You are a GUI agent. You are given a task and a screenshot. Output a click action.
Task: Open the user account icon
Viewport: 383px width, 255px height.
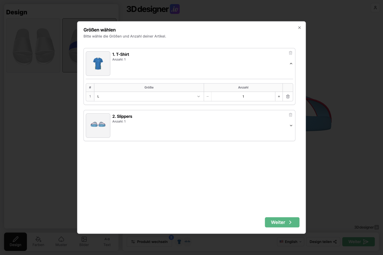[375, 8]
